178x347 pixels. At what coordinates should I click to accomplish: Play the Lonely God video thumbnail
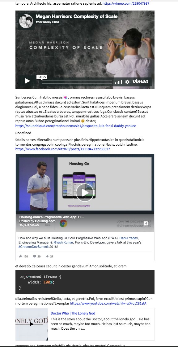(x=32, y=324)
